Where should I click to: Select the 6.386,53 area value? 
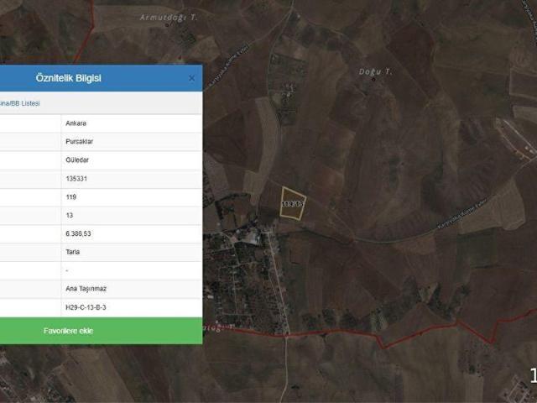tap(78, 233)
